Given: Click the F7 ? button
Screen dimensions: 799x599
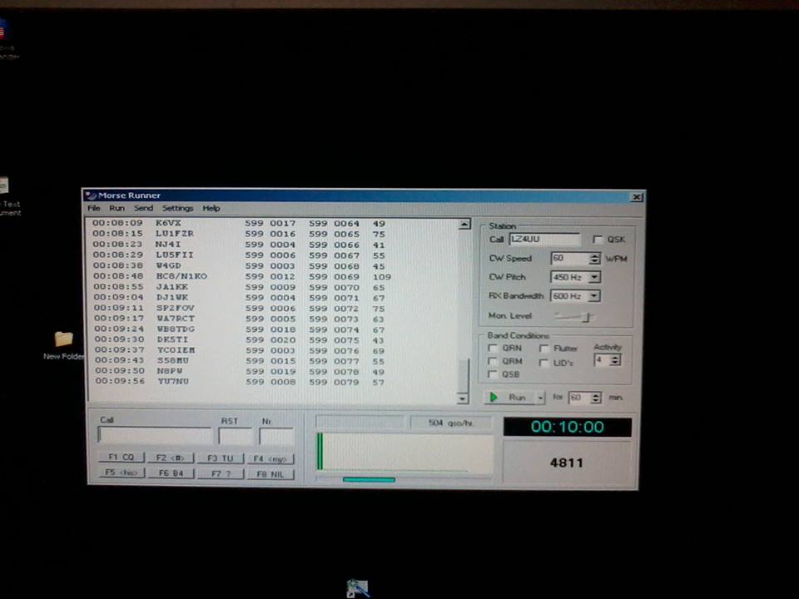Looking at the screenshot, I should pyautogui.click(x=221, y=473).
